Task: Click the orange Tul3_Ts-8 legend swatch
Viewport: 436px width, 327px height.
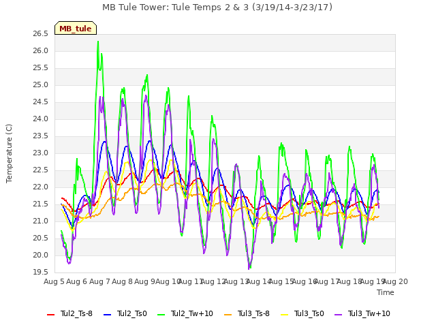Action: tap(228, 315)
